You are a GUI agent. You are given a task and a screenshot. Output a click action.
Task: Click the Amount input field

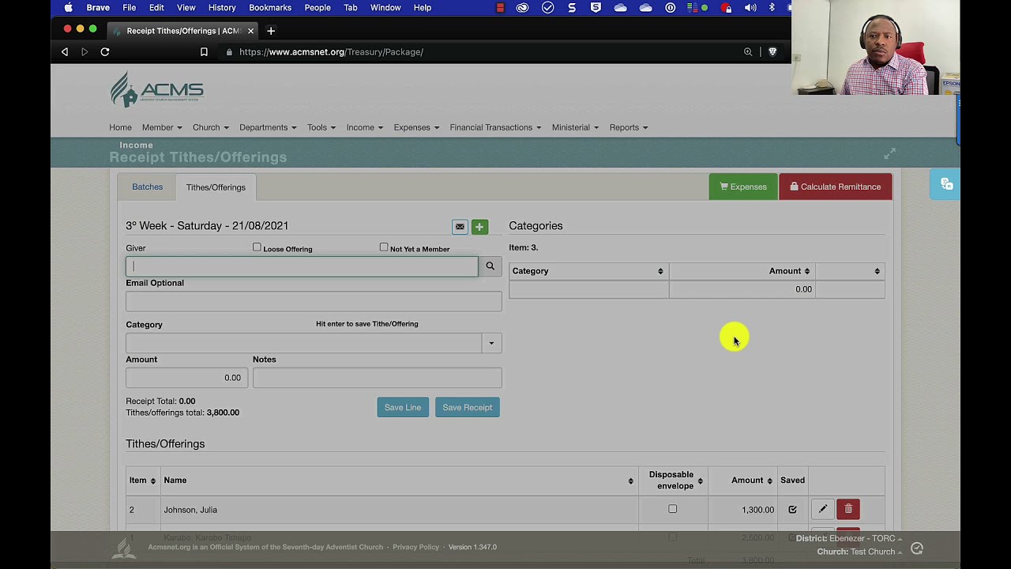[x=186, y=378]
